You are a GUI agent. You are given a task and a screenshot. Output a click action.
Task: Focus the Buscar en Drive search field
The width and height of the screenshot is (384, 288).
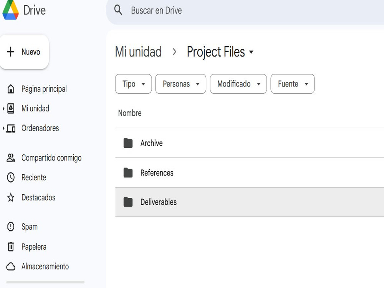(x=245, y=10)
